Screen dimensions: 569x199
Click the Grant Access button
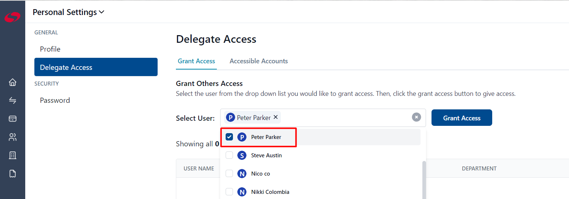(462, 118)
